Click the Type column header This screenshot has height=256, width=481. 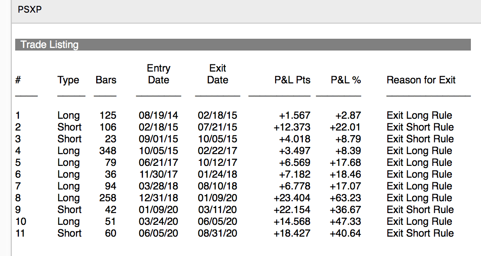point(68,80)
